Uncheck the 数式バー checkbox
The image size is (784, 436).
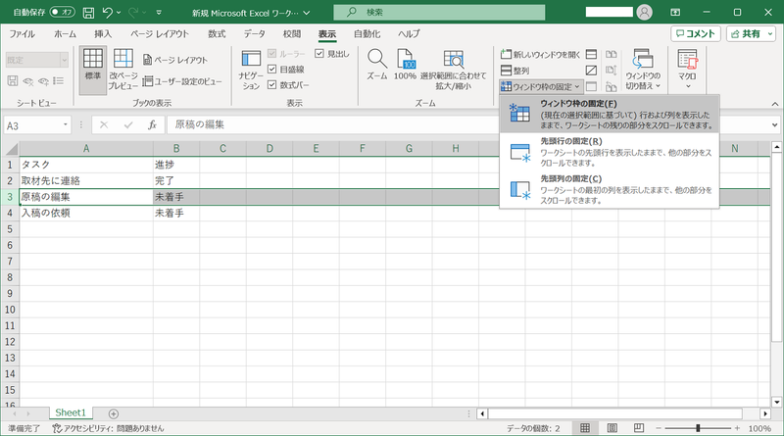[272, 85]
